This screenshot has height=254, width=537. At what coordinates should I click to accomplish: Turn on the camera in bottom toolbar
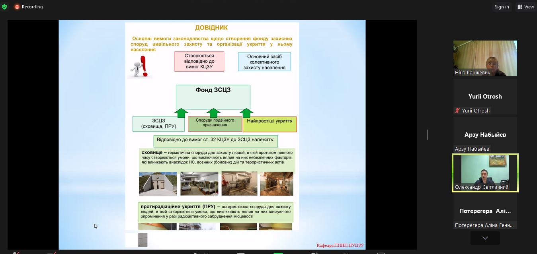(x=52, y=253)
